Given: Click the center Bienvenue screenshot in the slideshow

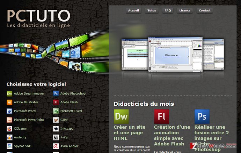Looking at the screenshot, I should [175, 55].
